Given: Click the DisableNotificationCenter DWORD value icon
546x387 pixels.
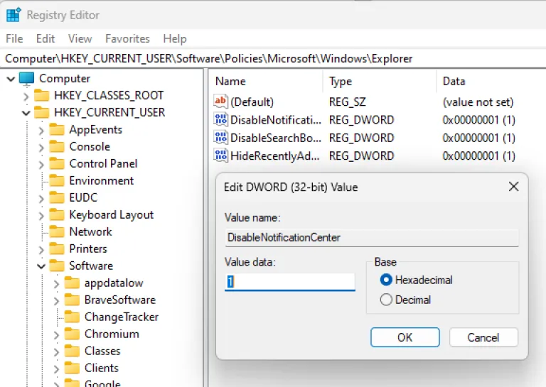Looking at the screenshot, I should (220, 120).
